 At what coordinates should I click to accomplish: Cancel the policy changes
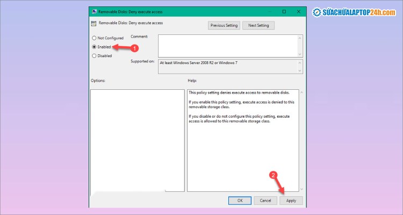tap(265, 200)
